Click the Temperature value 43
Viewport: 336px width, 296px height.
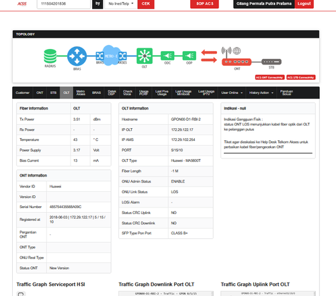coord(75,140)
